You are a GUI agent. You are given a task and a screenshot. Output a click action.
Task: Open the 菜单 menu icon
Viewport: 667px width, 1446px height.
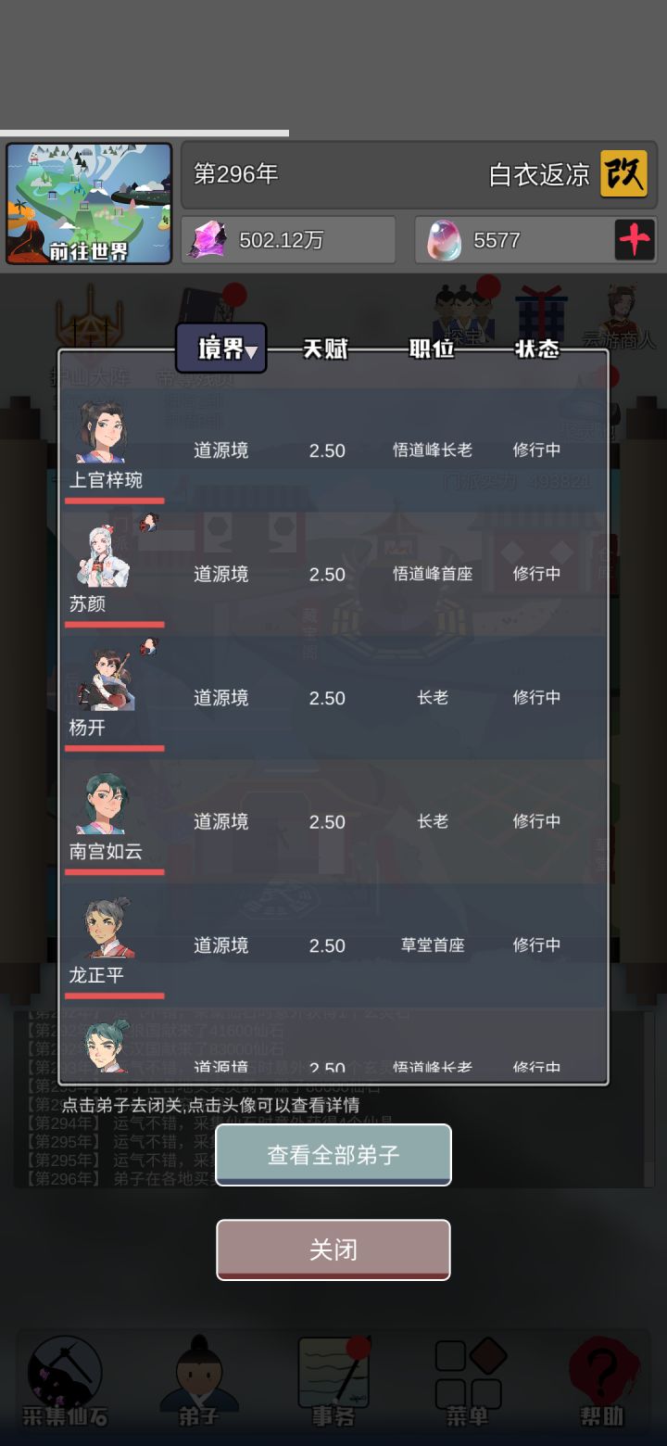pyautogui.click(x=468, y=1380)
